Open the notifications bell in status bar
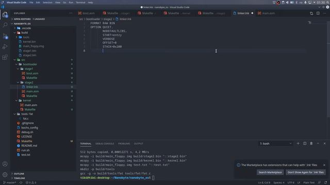This screenshot has width=330, height=185. tap(325, 183)
